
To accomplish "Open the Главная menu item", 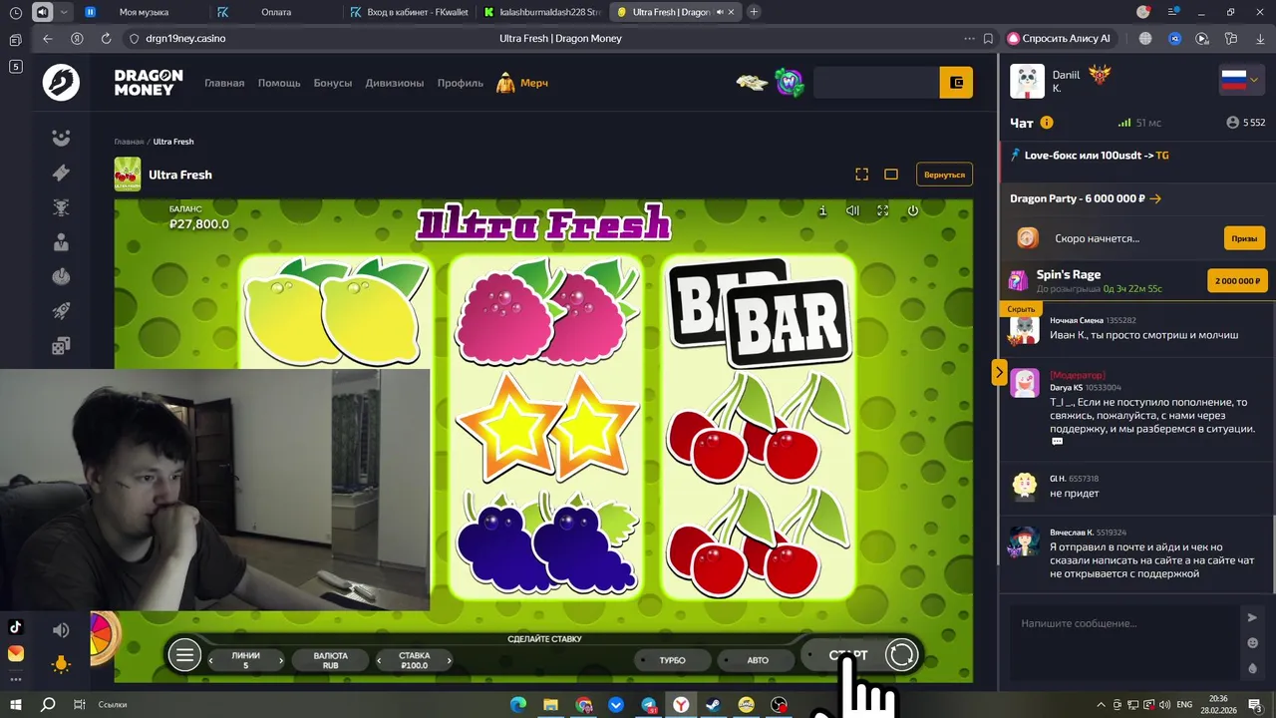I will pos(224,83).
